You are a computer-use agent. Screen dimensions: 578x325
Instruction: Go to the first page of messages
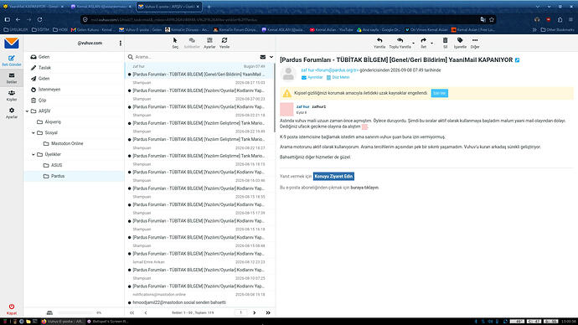point(132,312)
